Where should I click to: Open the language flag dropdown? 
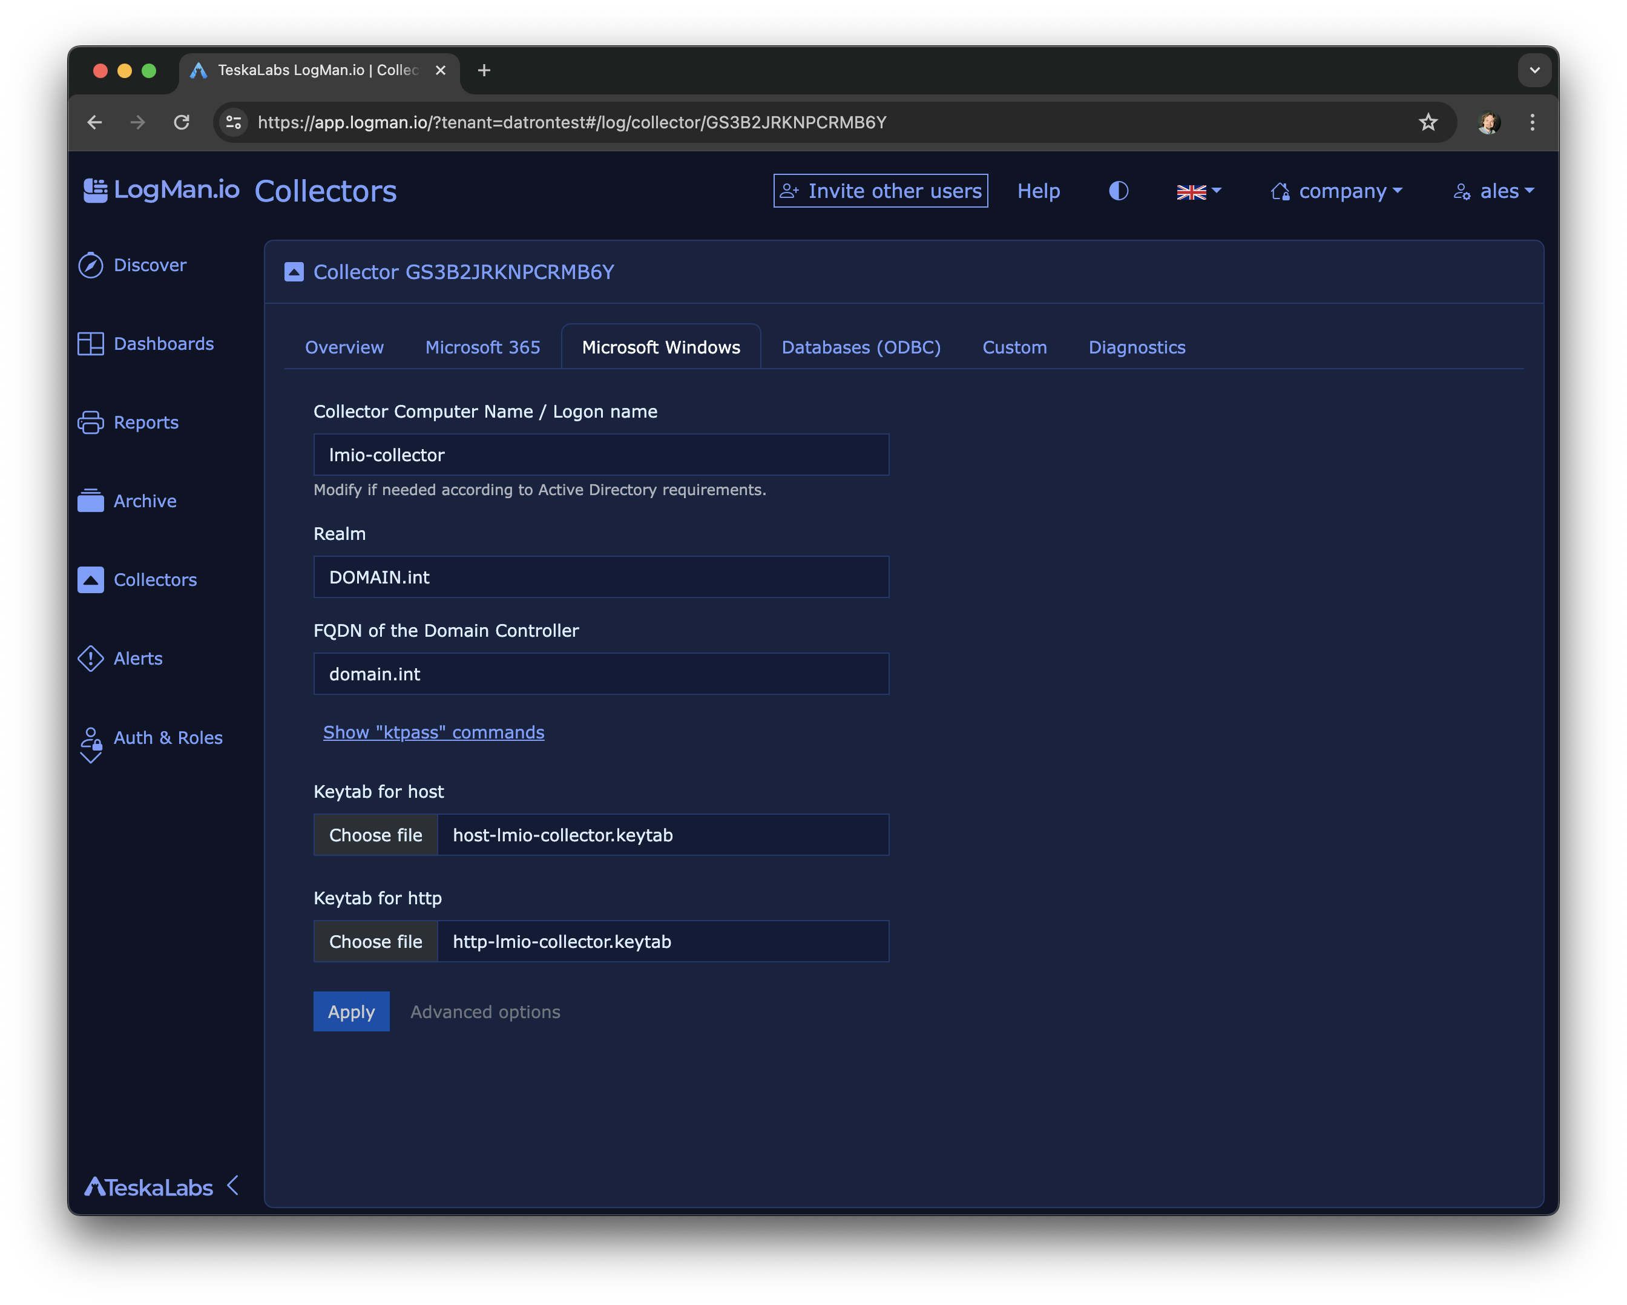1198,192
